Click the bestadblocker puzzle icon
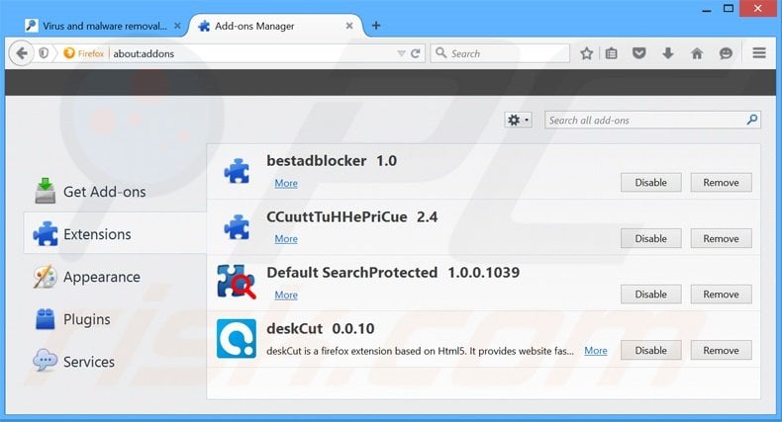Image resolution: width=782 pixels, height=422 pixels. point(237,171)
